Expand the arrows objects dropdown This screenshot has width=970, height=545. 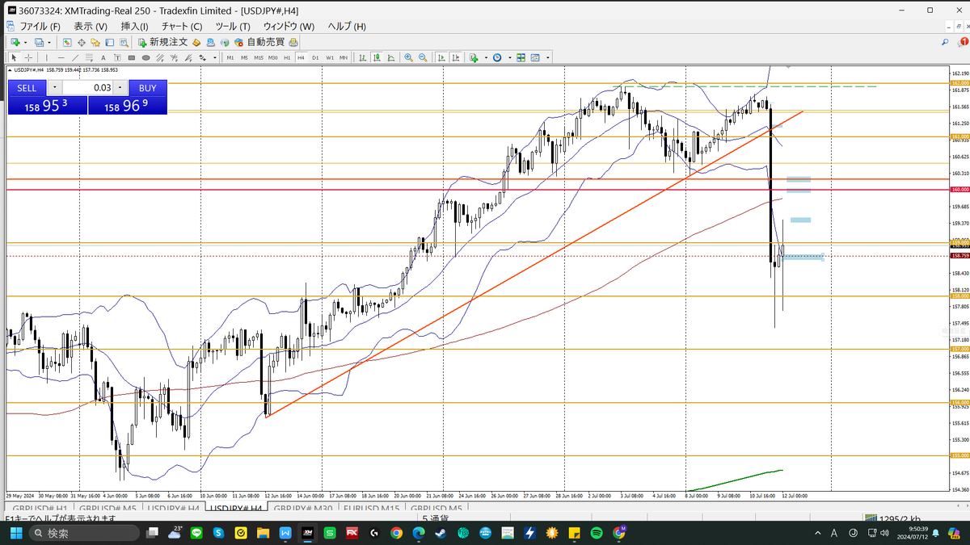tap(215, 57)
